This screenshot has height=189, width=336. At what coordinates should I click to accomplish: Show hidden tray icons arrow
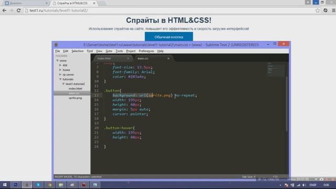280,185
